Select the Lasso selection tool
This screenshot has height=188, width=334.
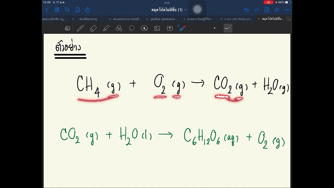pyautogui.click(x=132, y=28)
